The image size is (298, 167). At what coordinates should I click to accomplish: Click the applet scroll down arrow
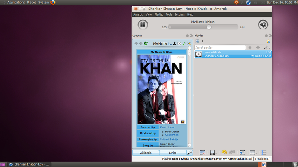[x=190, y=145]
